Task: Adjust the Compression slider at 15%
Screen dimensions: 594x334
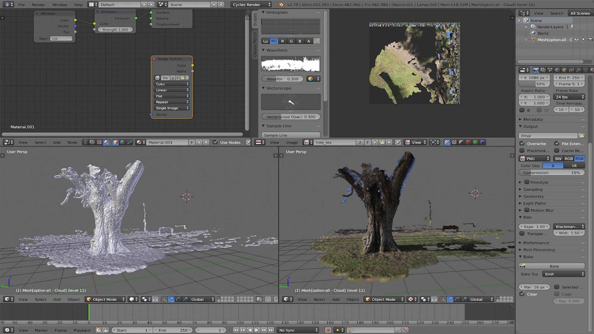Action: point(552,173)
